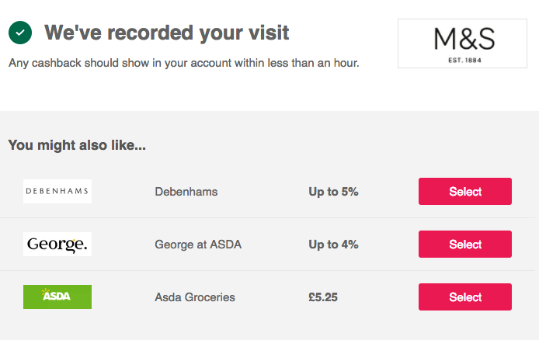Click the £5.25 cashback amount

click(323, 297)
